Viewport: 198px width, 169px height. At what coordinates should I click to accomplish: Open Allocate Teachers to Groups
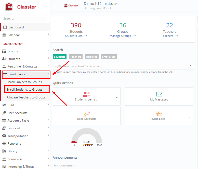[x=26, y=97]
